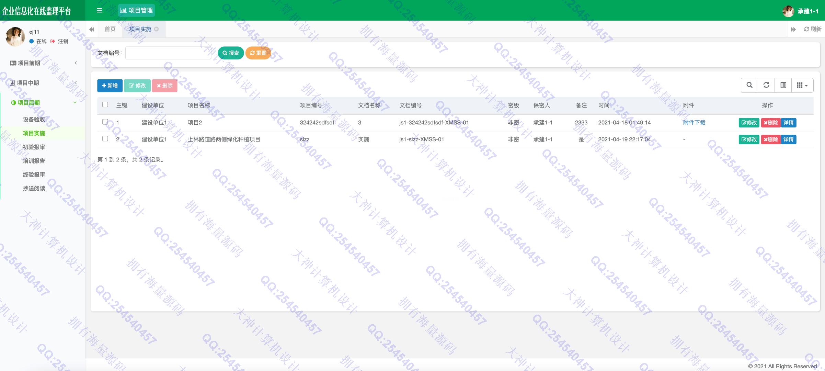Switch to the 首页 tab

(x=110, y=29)
